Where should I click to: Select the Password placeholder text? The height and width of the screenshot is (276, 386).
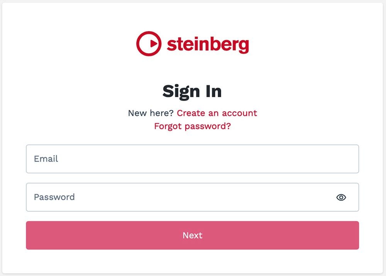54,197
